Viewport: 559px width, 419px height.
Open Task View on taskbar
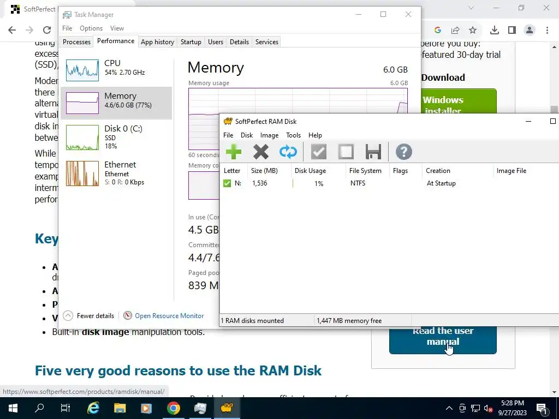coord(66,408)
